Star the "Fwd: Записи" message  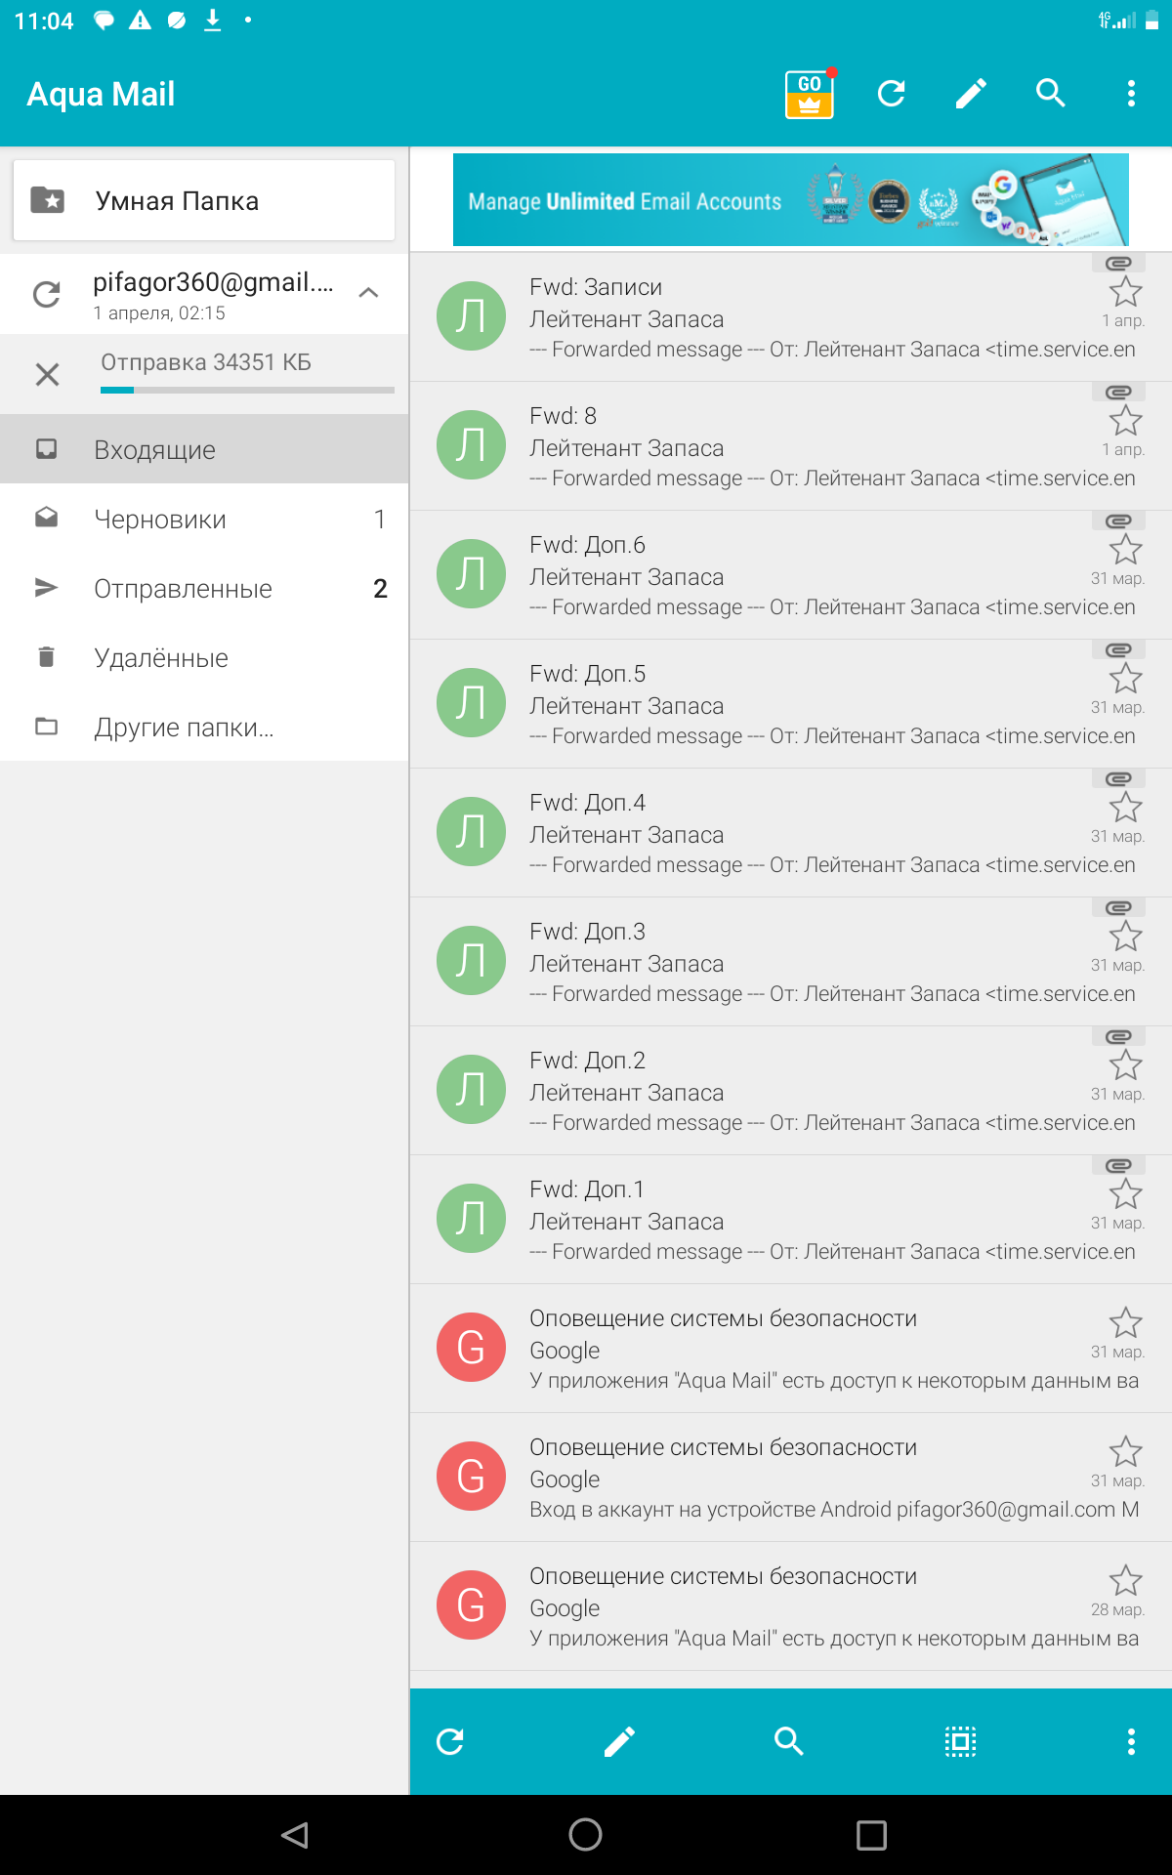[x=1125, y=291]
